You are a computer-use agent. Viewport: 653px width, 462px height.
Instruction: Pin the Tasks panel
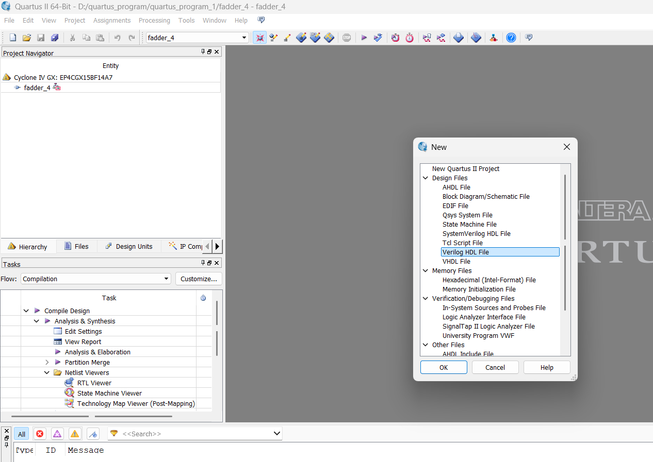tap(203, 263)
